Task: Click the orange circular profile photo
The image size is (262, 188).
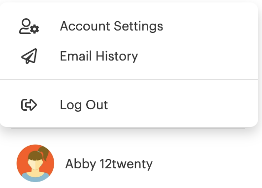Action: point(35,163)
